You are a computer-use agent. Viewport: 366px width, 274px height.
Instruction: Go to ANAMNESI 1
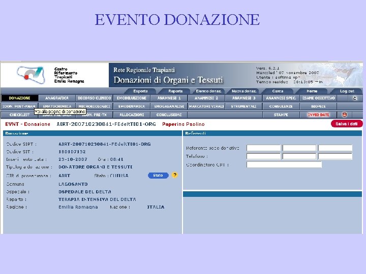169,98
